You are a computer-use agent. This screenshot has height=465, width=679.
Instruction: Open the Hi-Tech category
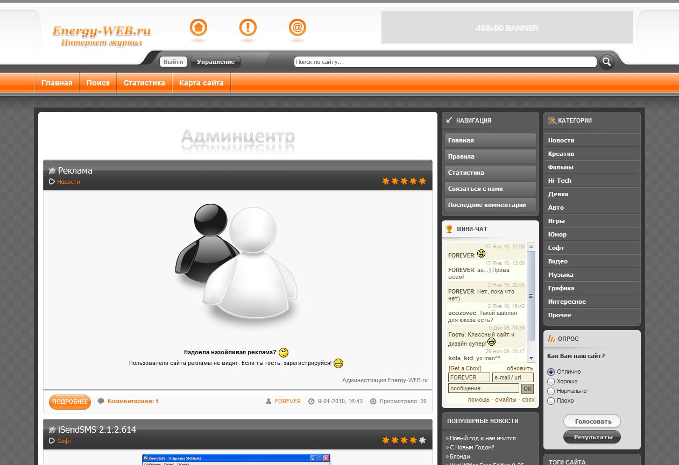point(592,181)
